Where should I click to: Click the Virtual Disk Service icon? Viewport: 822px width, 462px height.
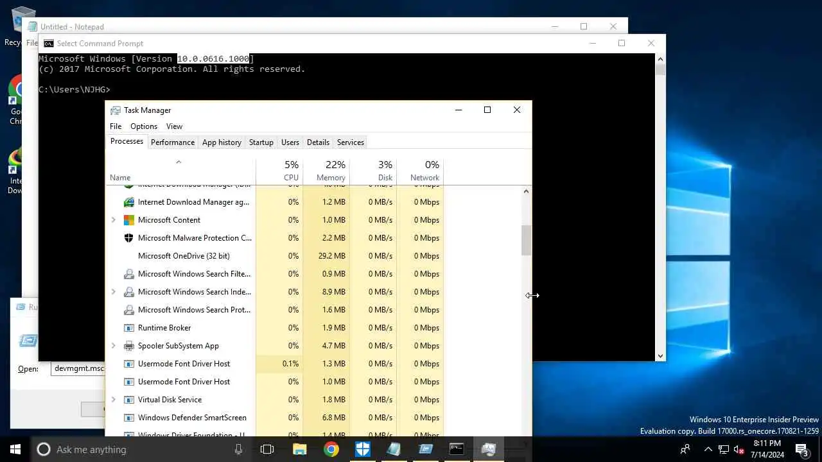point(128,400)
